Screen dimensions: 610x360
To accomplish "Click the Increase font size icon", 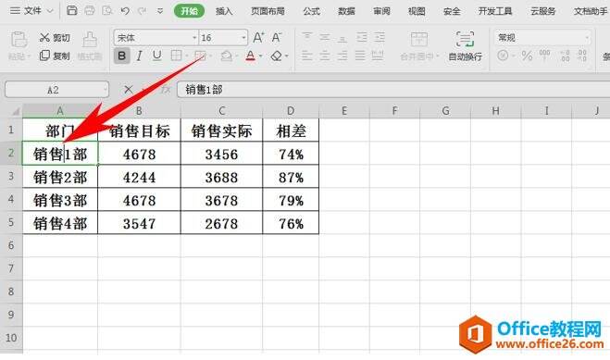I will 258,37.
